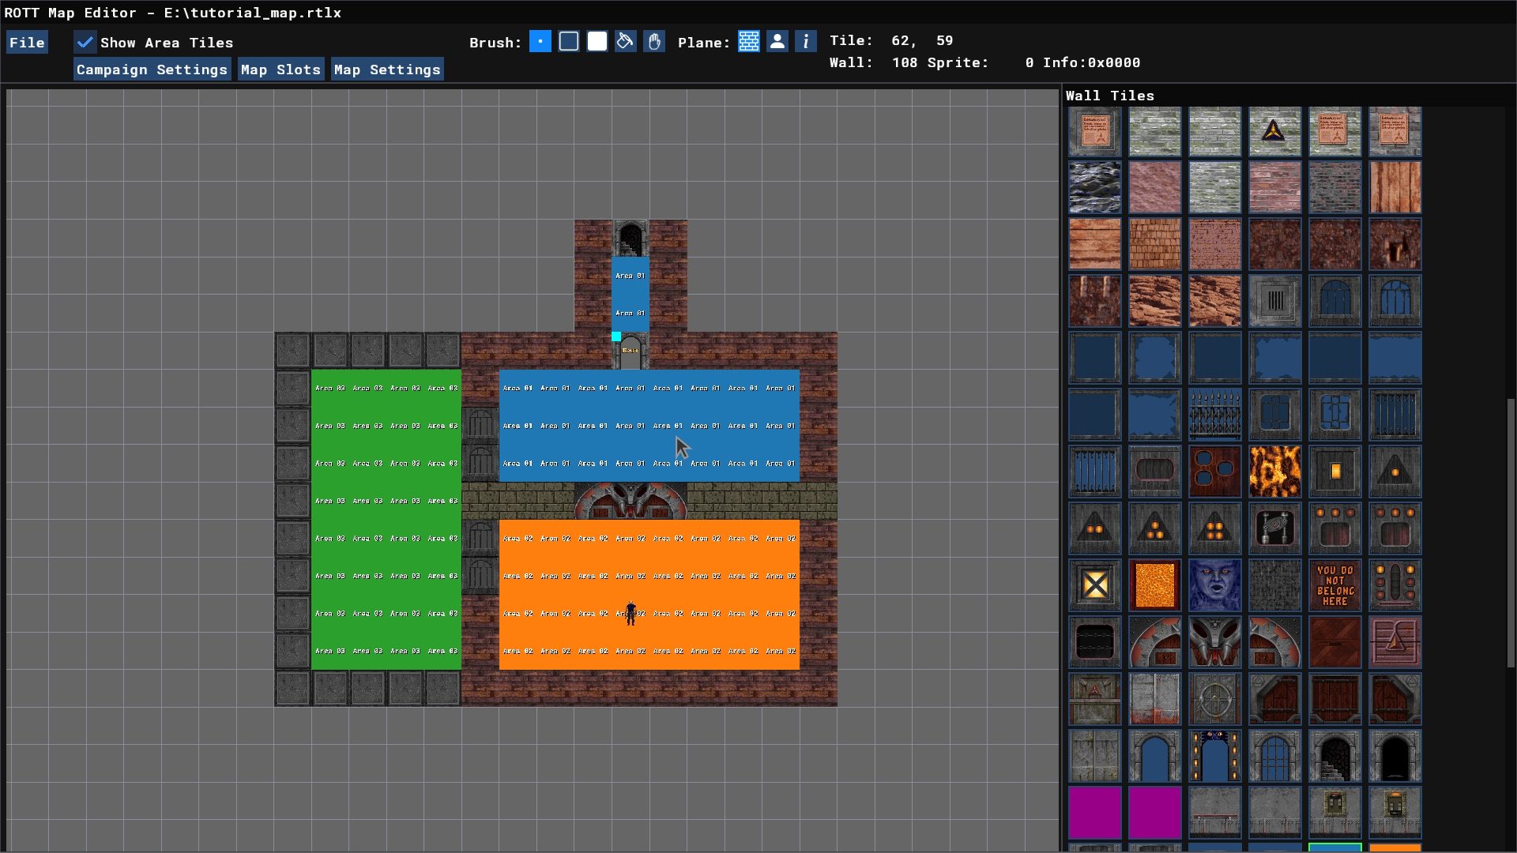Click the cyan marker tile on the map
Viewport: 1517px width, 853px height.
tap(616, 336)
